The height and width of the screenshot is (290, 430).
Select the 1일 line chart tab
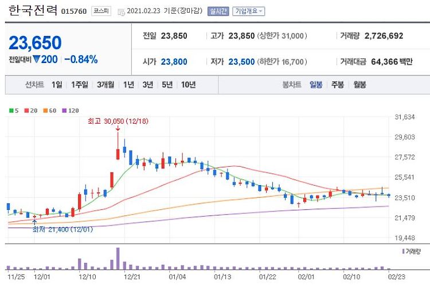[x=57, y=85]
